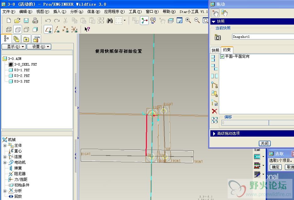Image resolution: width=294 pixels, height=200 pixels.
Task: Toggle datum axes display
Action: pyautogui.click(x=57, y=29)
